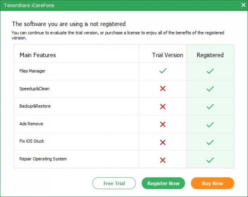Image resolution: width=248 pixels, height=197 pixels.
Task: Click the red X for Fix iOS Stuck trial
Action: [162, 142]
